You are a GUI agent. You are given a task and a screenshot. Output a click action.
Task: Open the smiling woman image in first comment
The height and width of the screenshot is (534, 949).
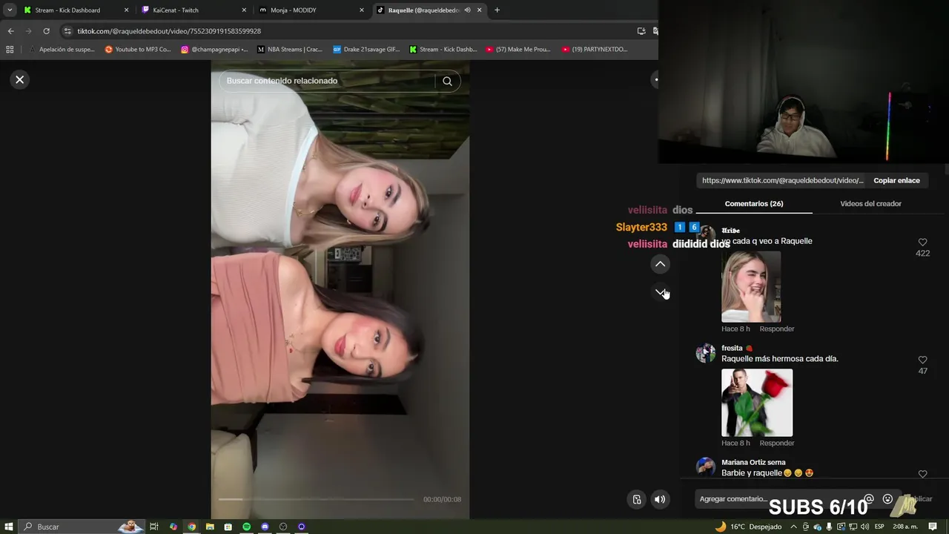tap(751, 286)
